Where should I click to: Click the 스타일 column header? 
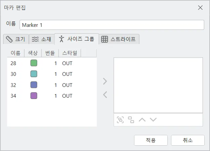pos(70,53)
